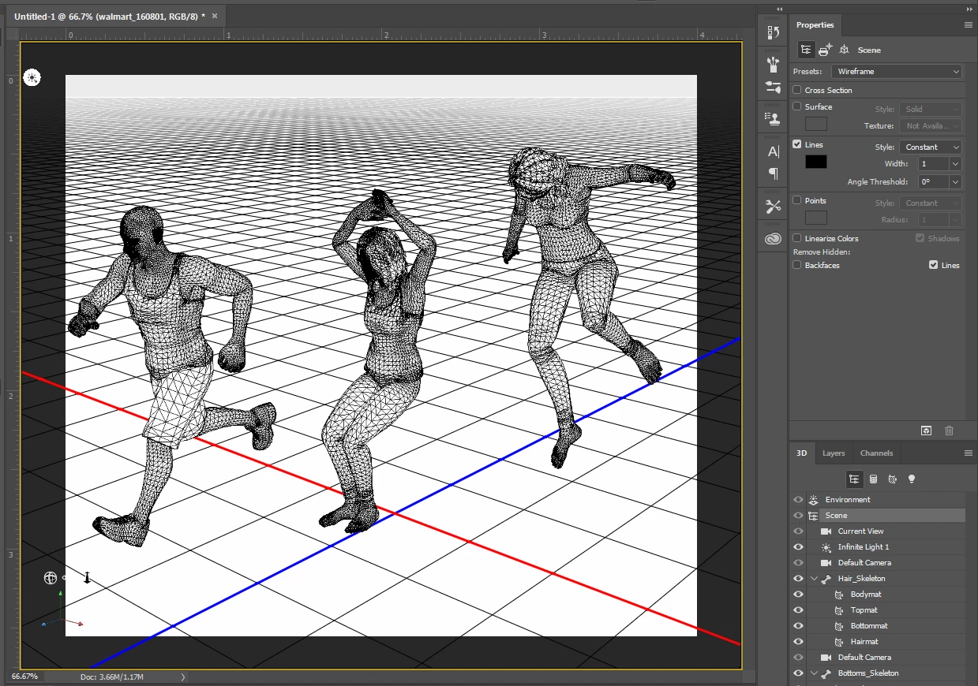Collapse the Hair_Skeleton tree group
The width and height of the screenshot is (978, 686).
click(814, 578)
